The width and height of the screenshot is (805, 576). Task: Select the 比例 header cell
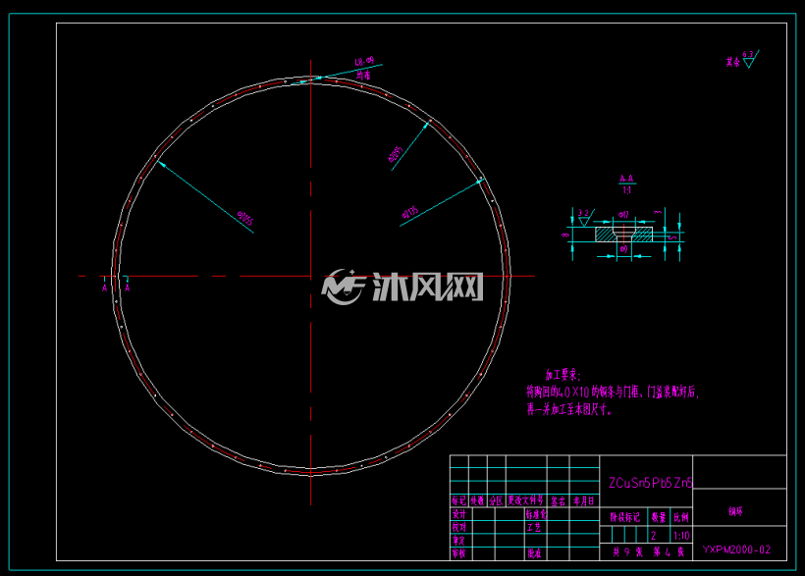pyautogui.click(x=681, y=517)
